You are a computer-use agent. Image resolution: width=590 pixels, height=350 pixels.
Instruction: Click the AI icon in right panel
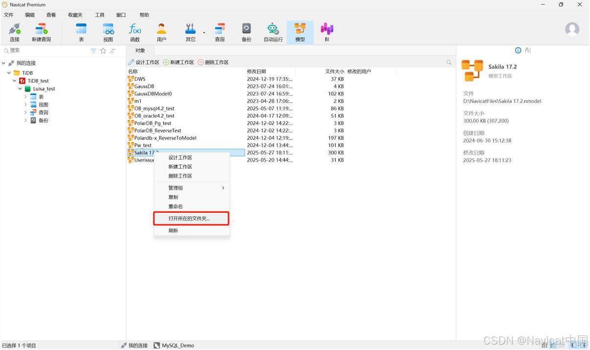pos(528,50)
